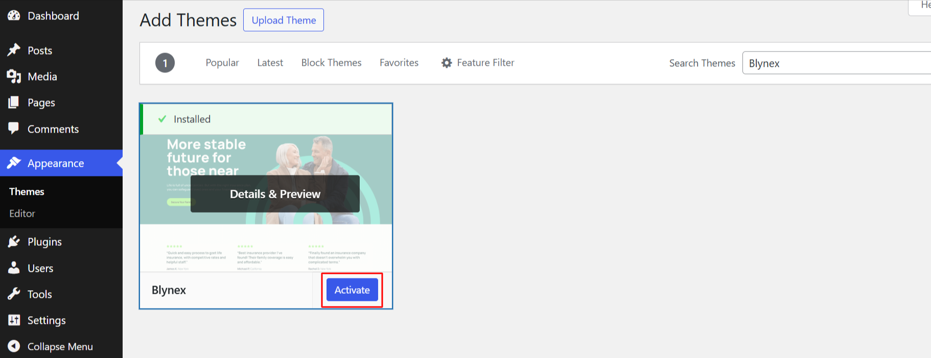Switch to Popular themes tab

pyautogui.click(x=222, y=63)
